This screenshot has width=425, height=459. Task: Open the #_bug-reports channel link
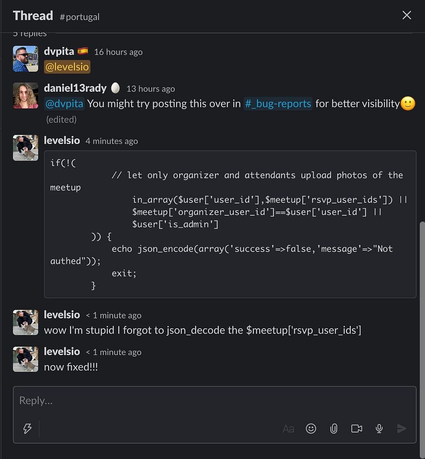[x=278, y=104]
